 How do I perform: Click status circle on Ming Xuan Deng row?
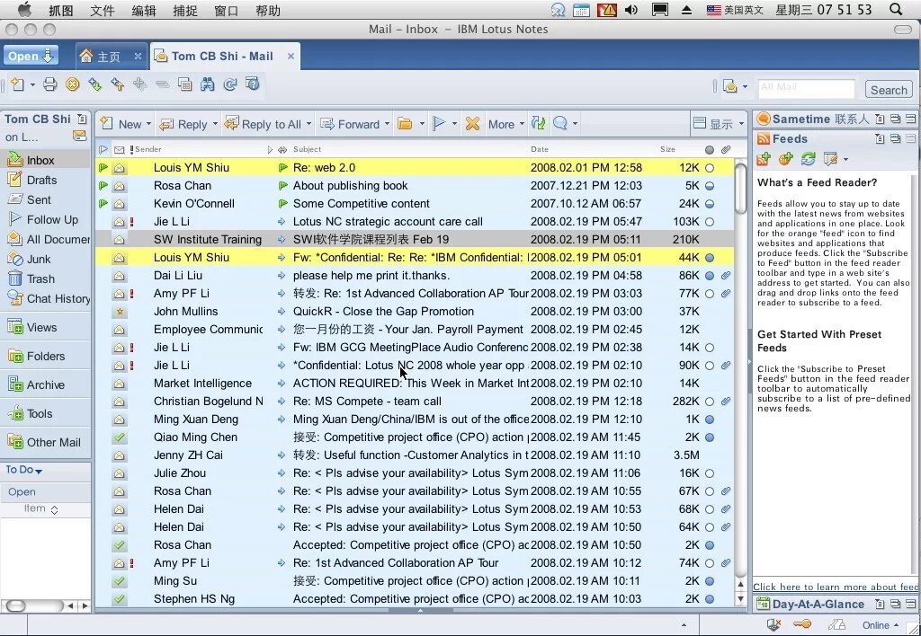click(x=710, y=420)
